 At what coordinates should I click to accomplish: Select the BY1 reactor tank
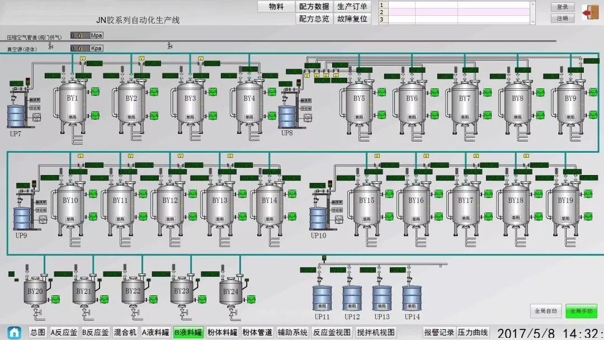coord(73,103)
